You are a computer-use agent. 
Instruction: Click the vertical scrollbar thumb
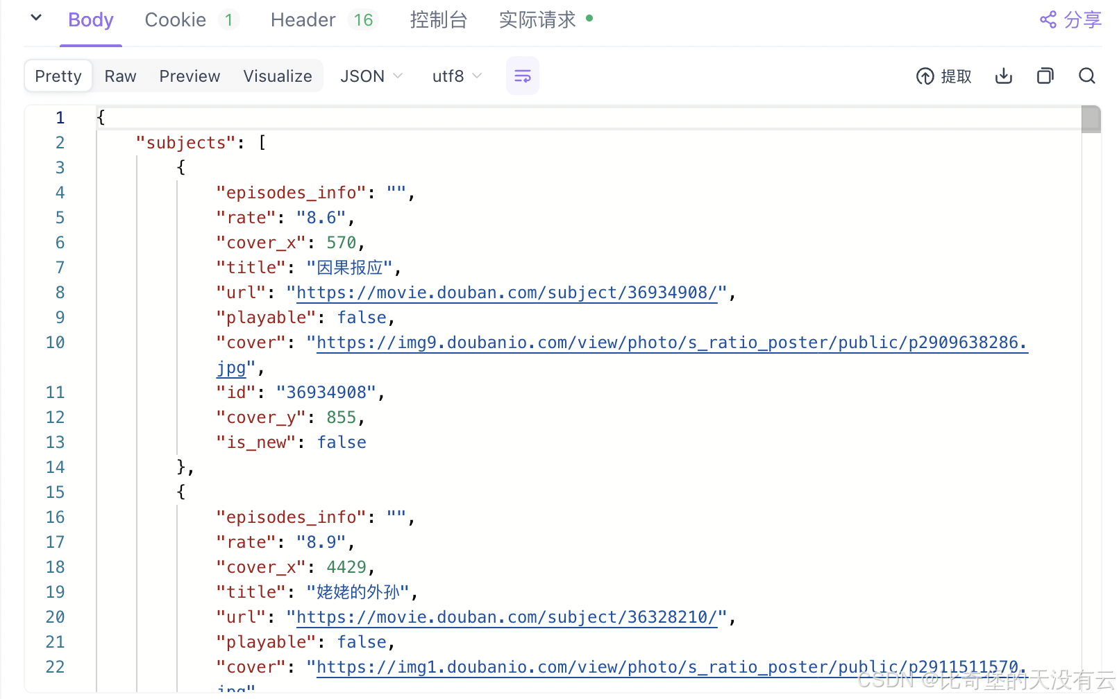(1091, 119)
